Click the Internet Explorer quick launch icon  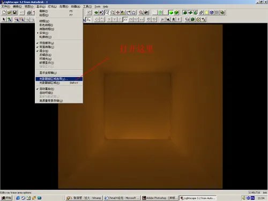pos(18,198)
